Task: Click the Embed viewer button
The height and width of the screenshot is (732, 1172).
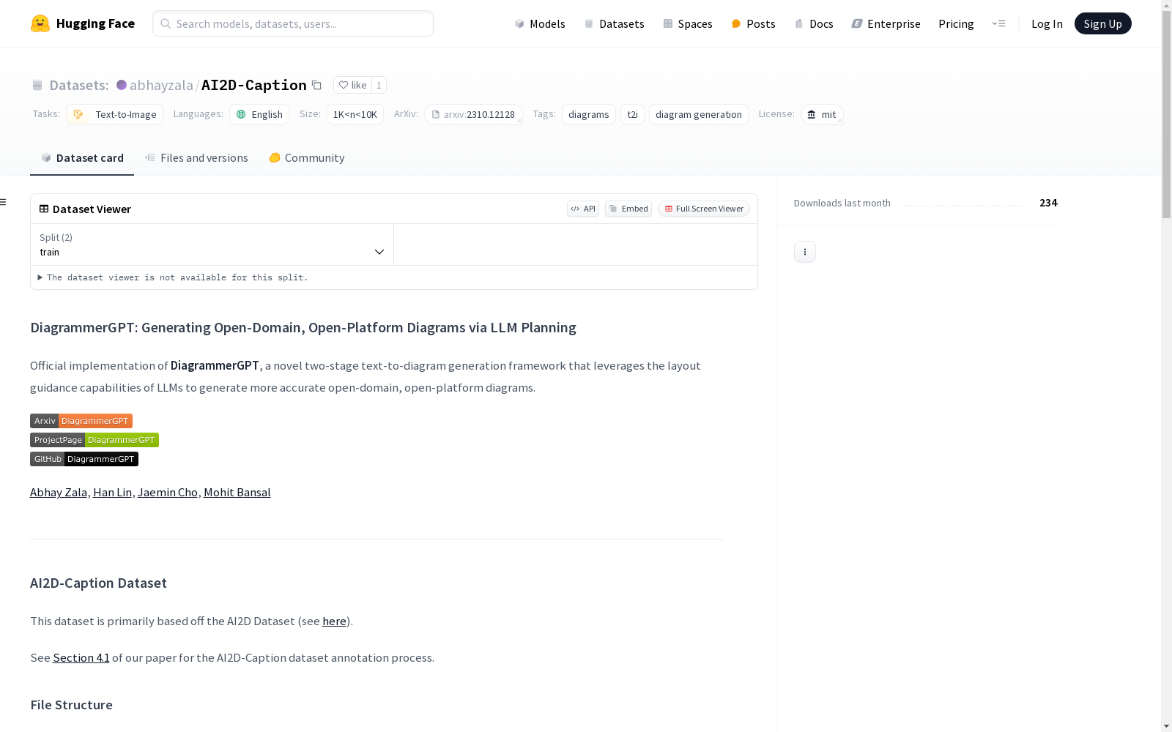Action: click(x=628, y=209)
